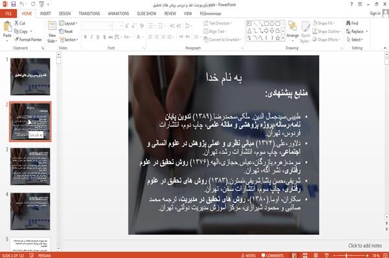The image size is (389, 258).
Task: Undo the last action in the Quick Access Toolbar
Action: pos(22,4)
